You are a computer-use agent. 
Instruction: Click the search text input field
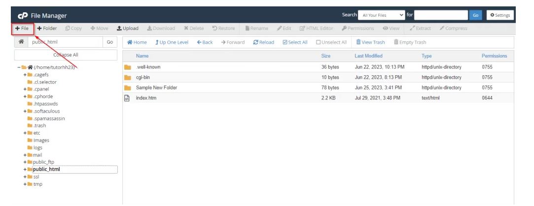441,15
